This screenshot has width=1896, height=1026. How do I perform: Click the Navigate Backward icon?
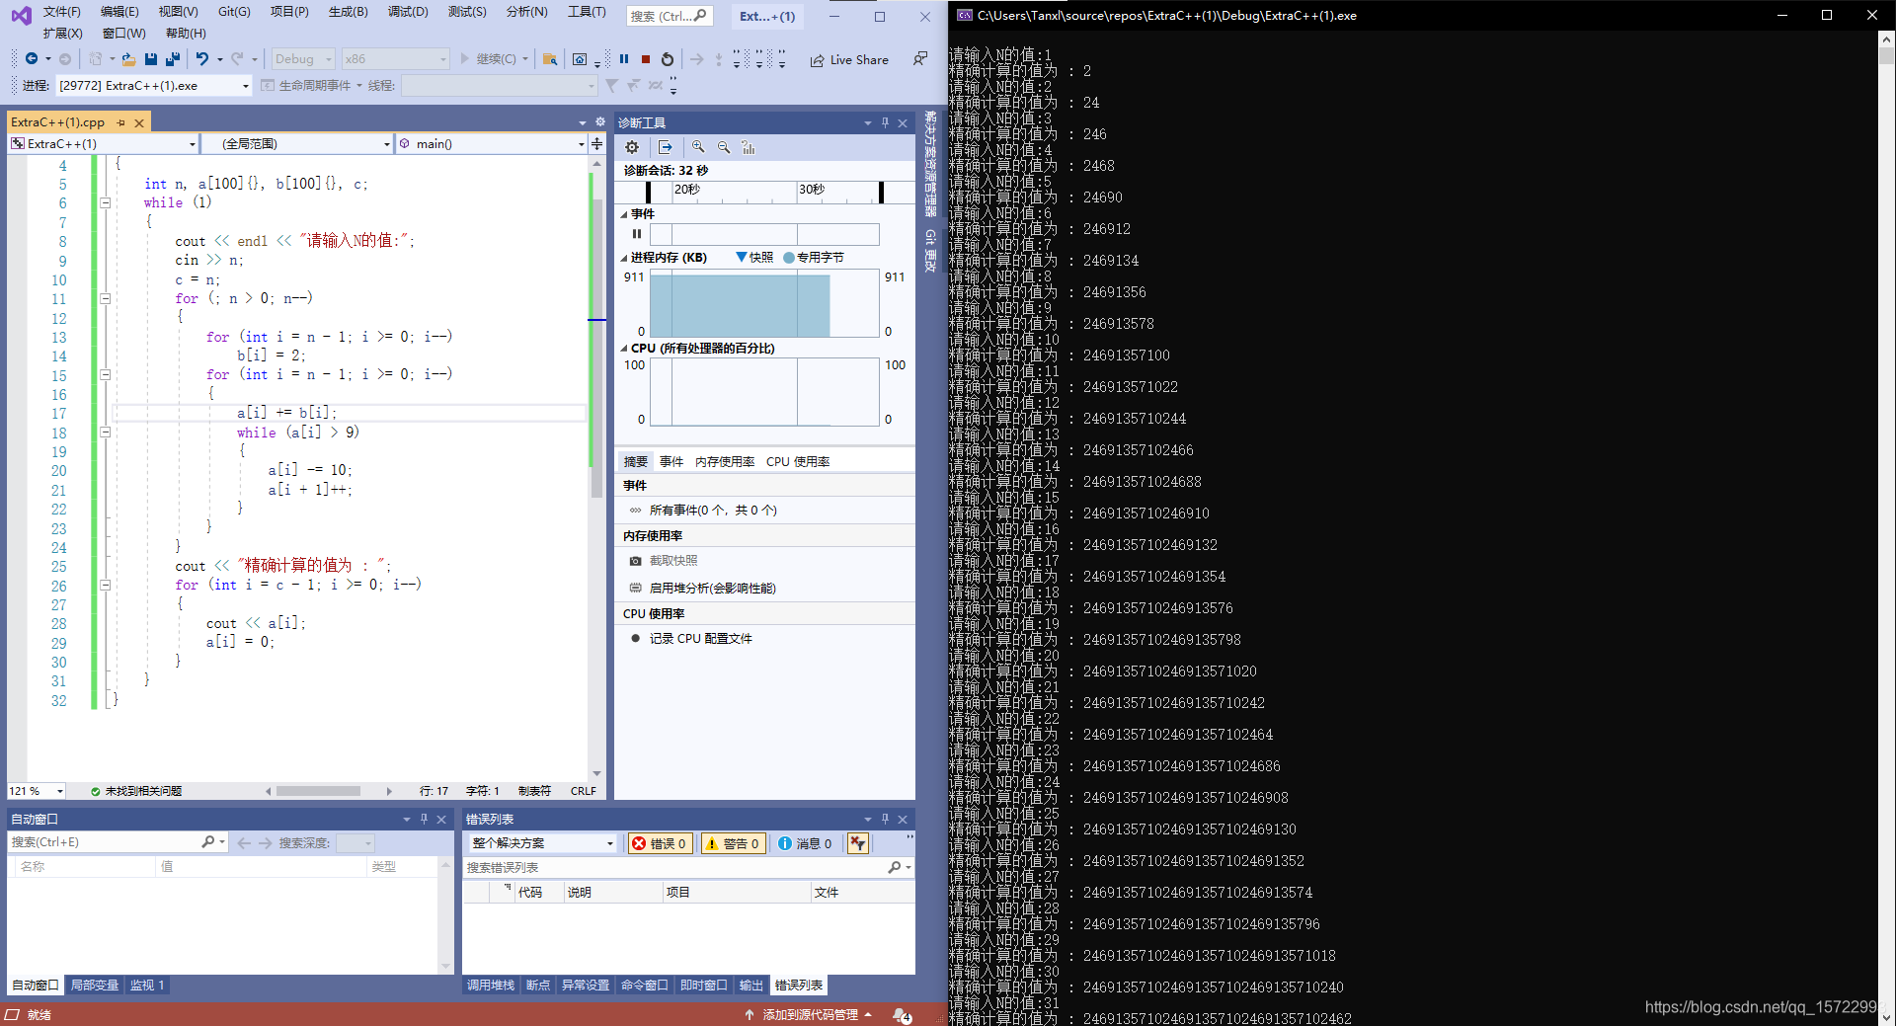click(x=32, y=59)
